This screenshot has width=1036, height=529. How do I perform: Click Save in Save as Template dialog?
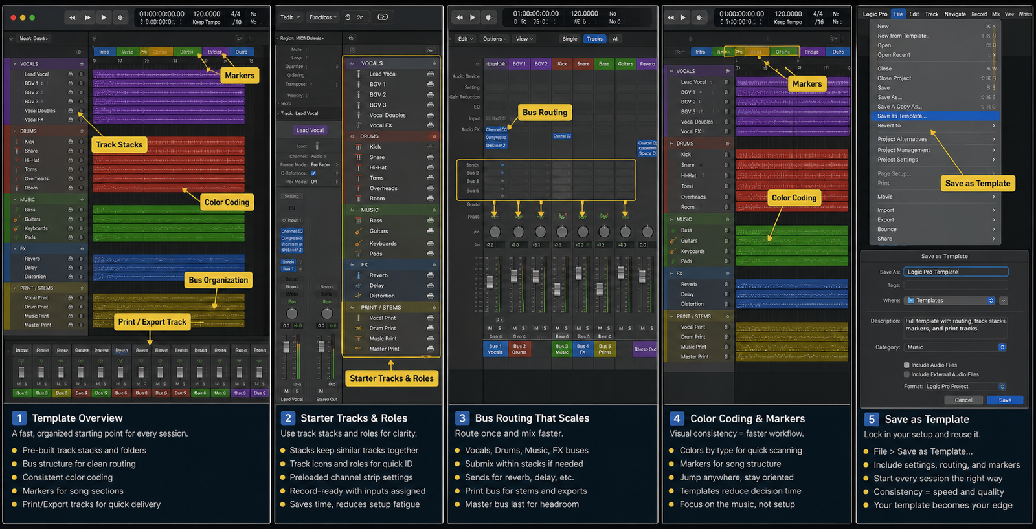point(1005,400)
